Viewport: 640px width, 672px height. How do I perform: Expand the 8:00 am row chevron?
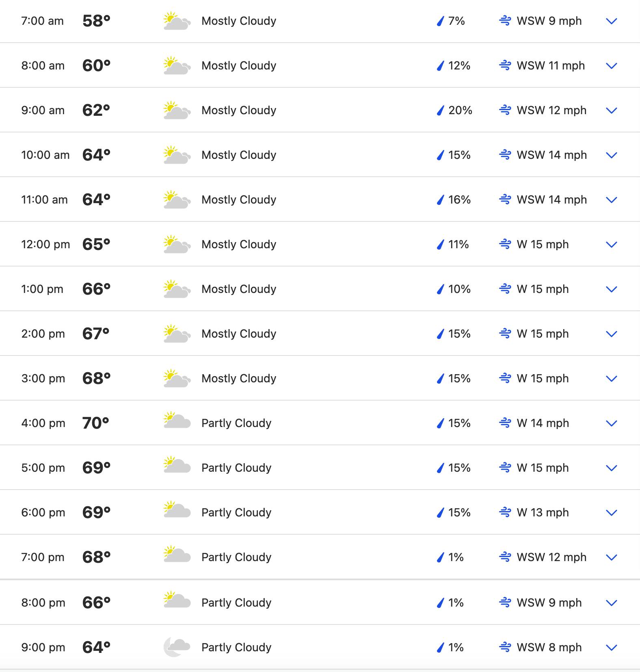[612, 66]
